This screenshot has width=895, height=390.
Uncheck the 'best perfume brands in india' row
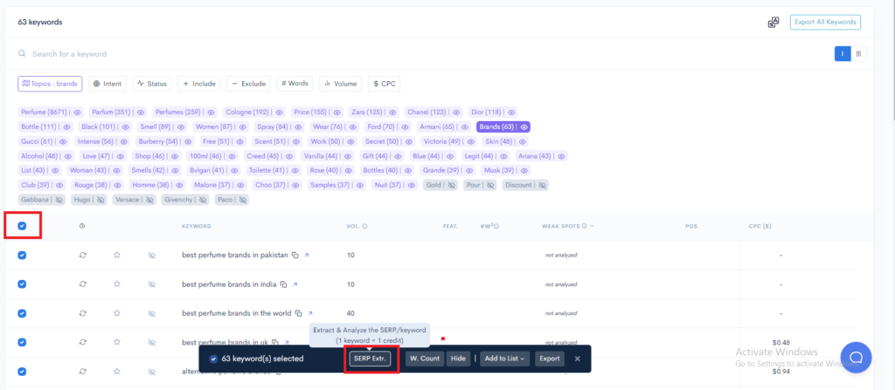(x=22, y=284)
